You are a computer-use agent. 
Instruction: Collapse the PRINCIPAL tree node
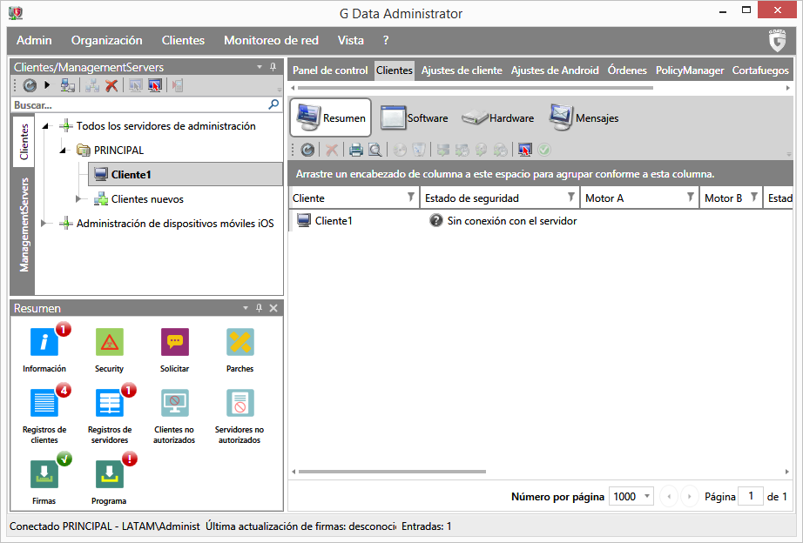pyautogui.click(x=63, y=150)
